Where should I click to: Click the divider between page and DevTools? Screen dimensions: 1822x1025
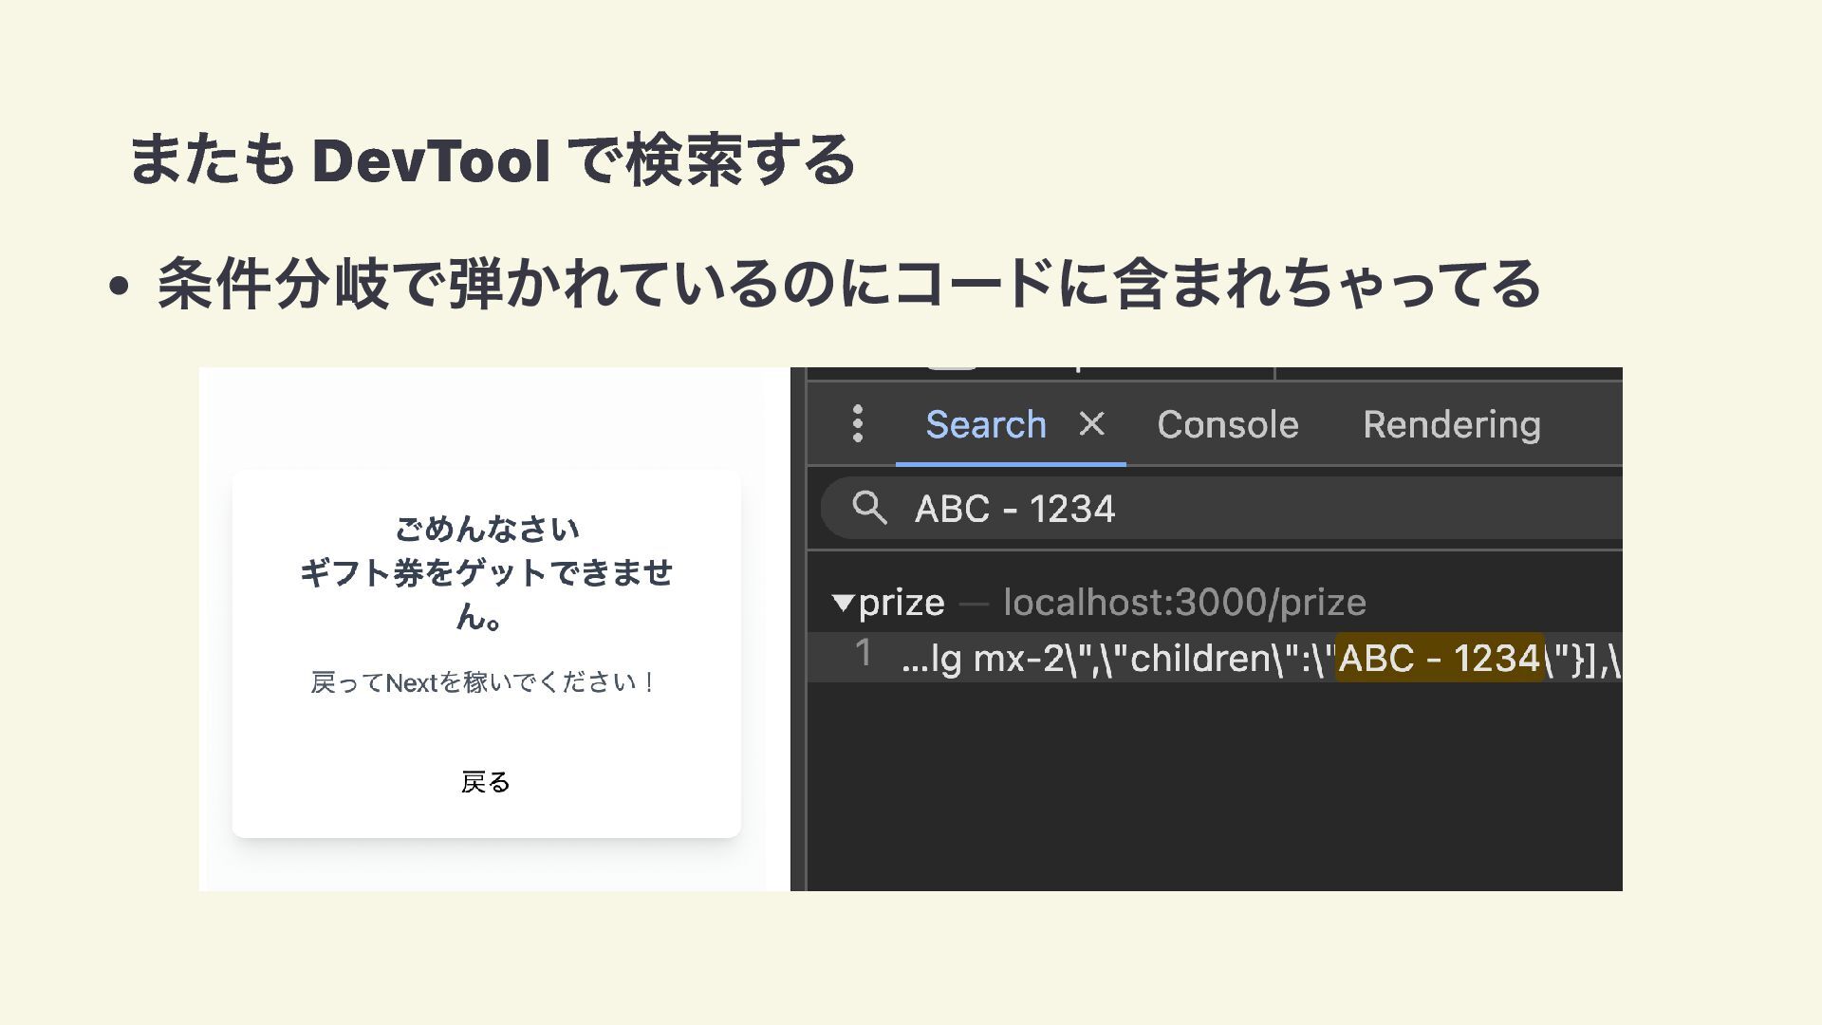point(798,628)
